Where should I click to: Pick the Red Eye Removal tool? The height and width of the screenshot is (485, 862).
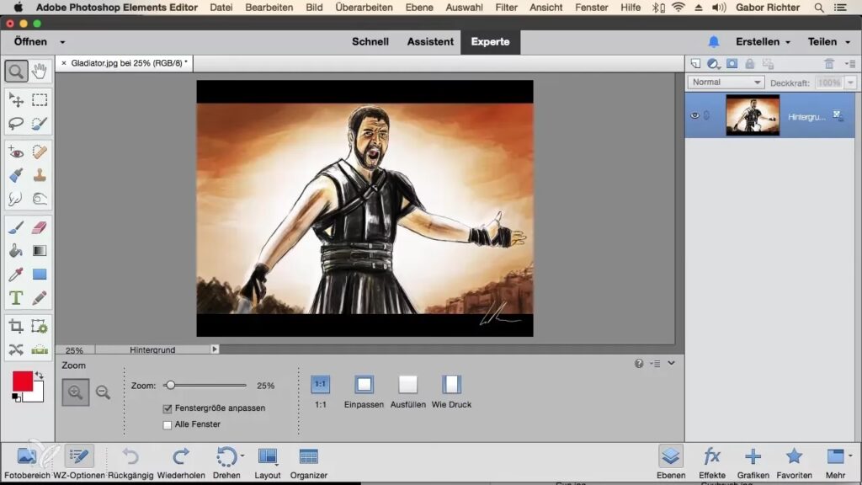click(x=15, y=152)
